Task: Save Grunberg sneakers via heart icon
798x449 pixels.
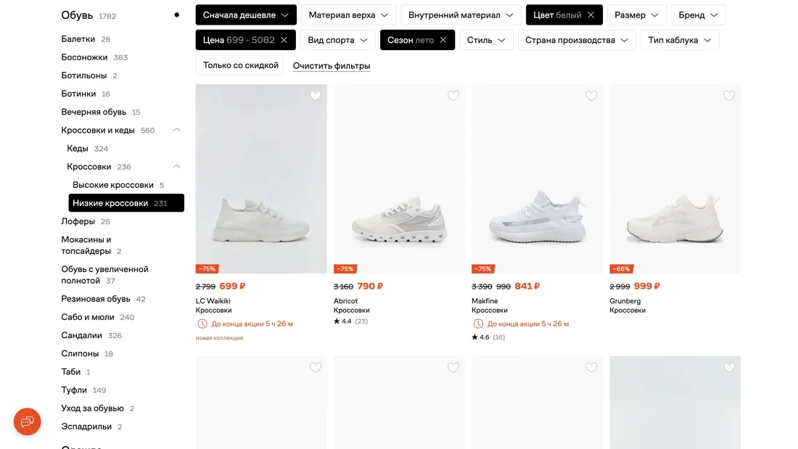Action: click(x=729, y=96)
